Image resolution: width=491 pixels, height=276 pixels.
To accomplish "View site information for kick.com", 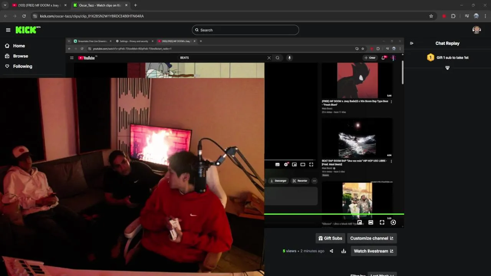I will tap(35, 16).
